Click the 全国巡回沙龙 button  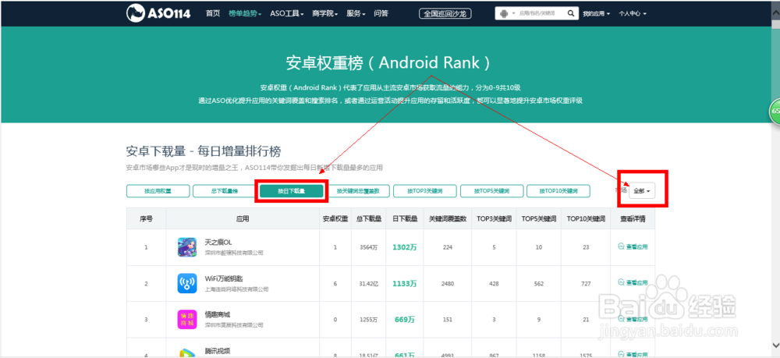coord(445,14)
